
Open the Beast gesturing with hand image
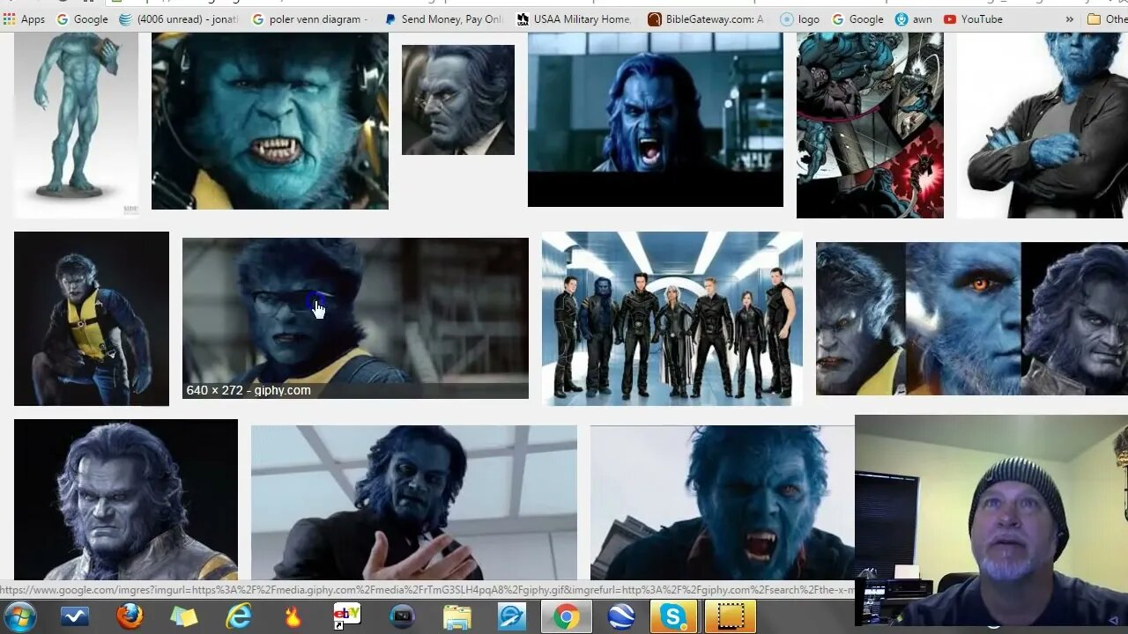[414, 502]
